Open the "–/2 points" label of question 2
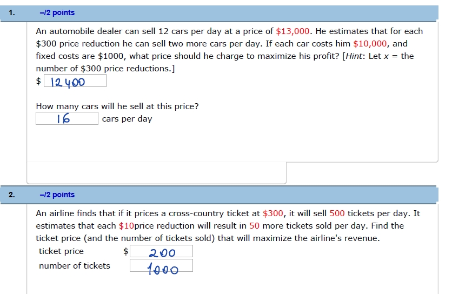 pyautogui.click(x=57, y=195)
